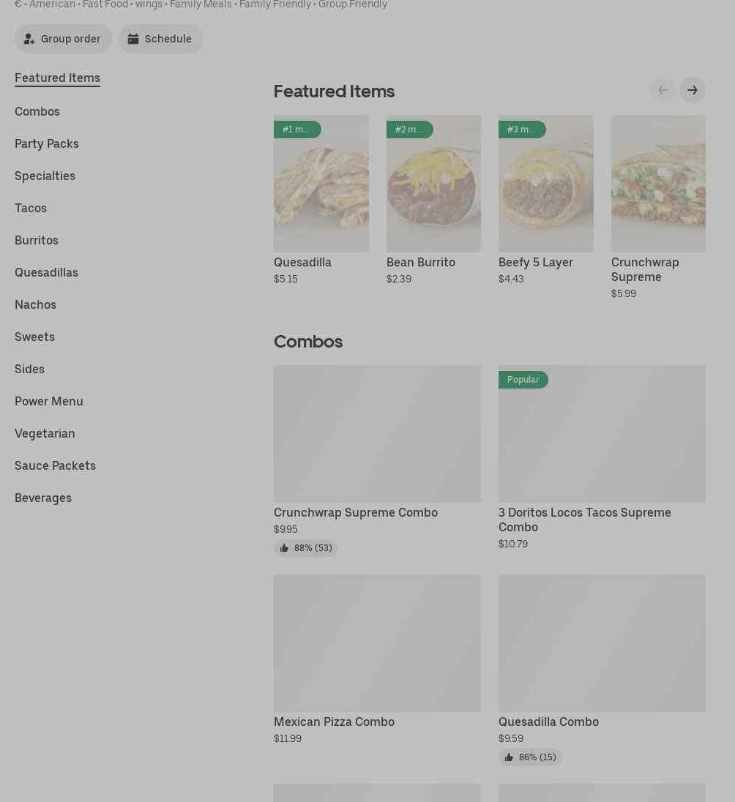Select the 3 Doritos Locos Tacos Supreme Combo
735x802 pixels.
pos(602,434)
